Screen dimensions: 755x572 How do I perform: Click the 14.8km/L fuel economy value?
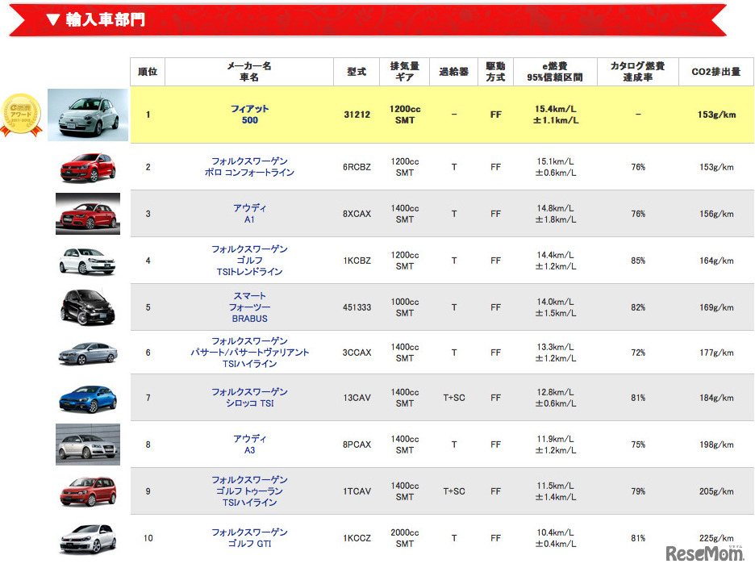pyautogui.click(x=555, y=208)
